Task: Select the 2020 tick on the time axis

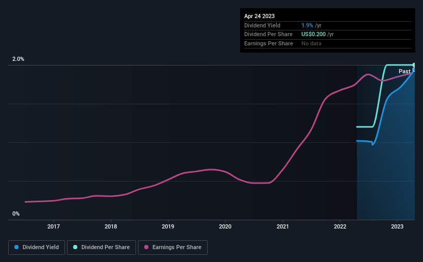Action: [x=225, y=226]
